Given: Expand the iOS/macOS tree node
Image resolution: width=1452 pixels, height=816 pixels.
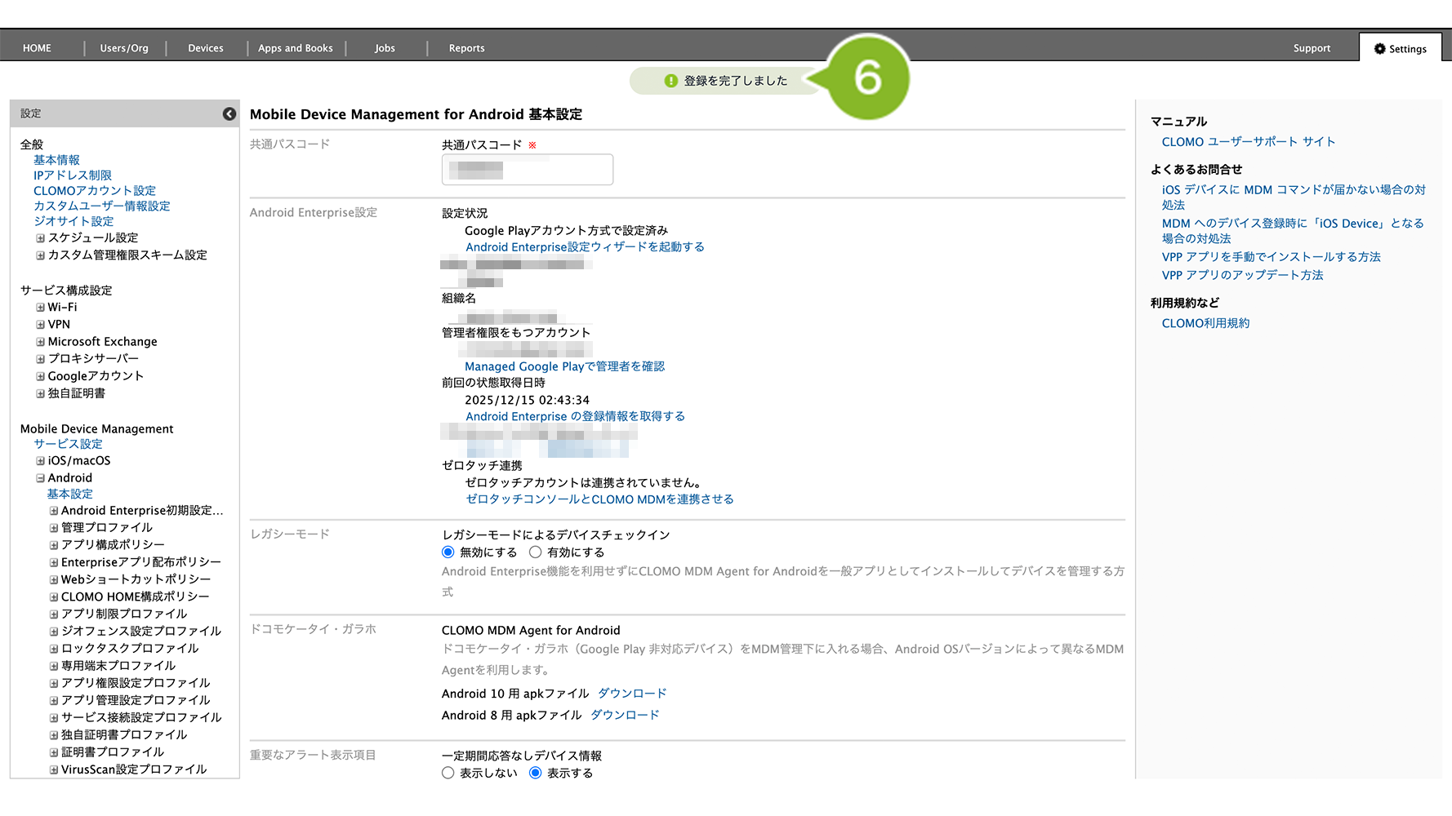Looking at the screenshot, I should [x=40, y=461].
